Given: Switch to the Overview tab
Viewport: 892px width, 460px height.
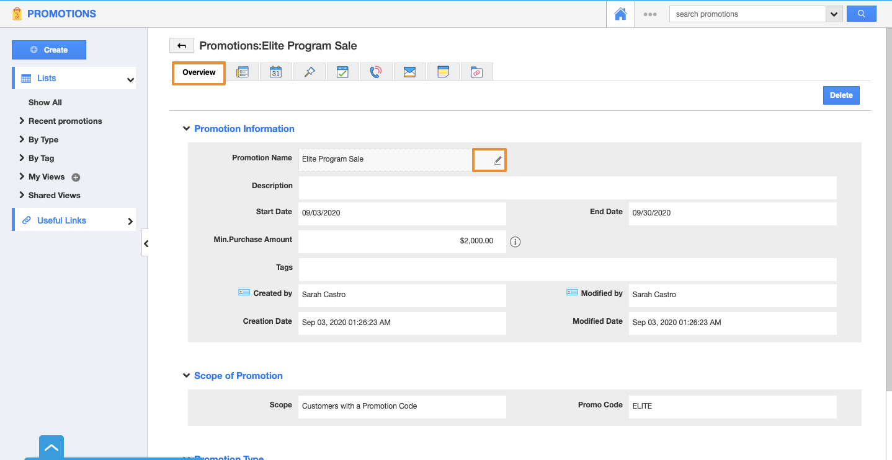Looking at the screenshot, I should click(x=198, y=73).
